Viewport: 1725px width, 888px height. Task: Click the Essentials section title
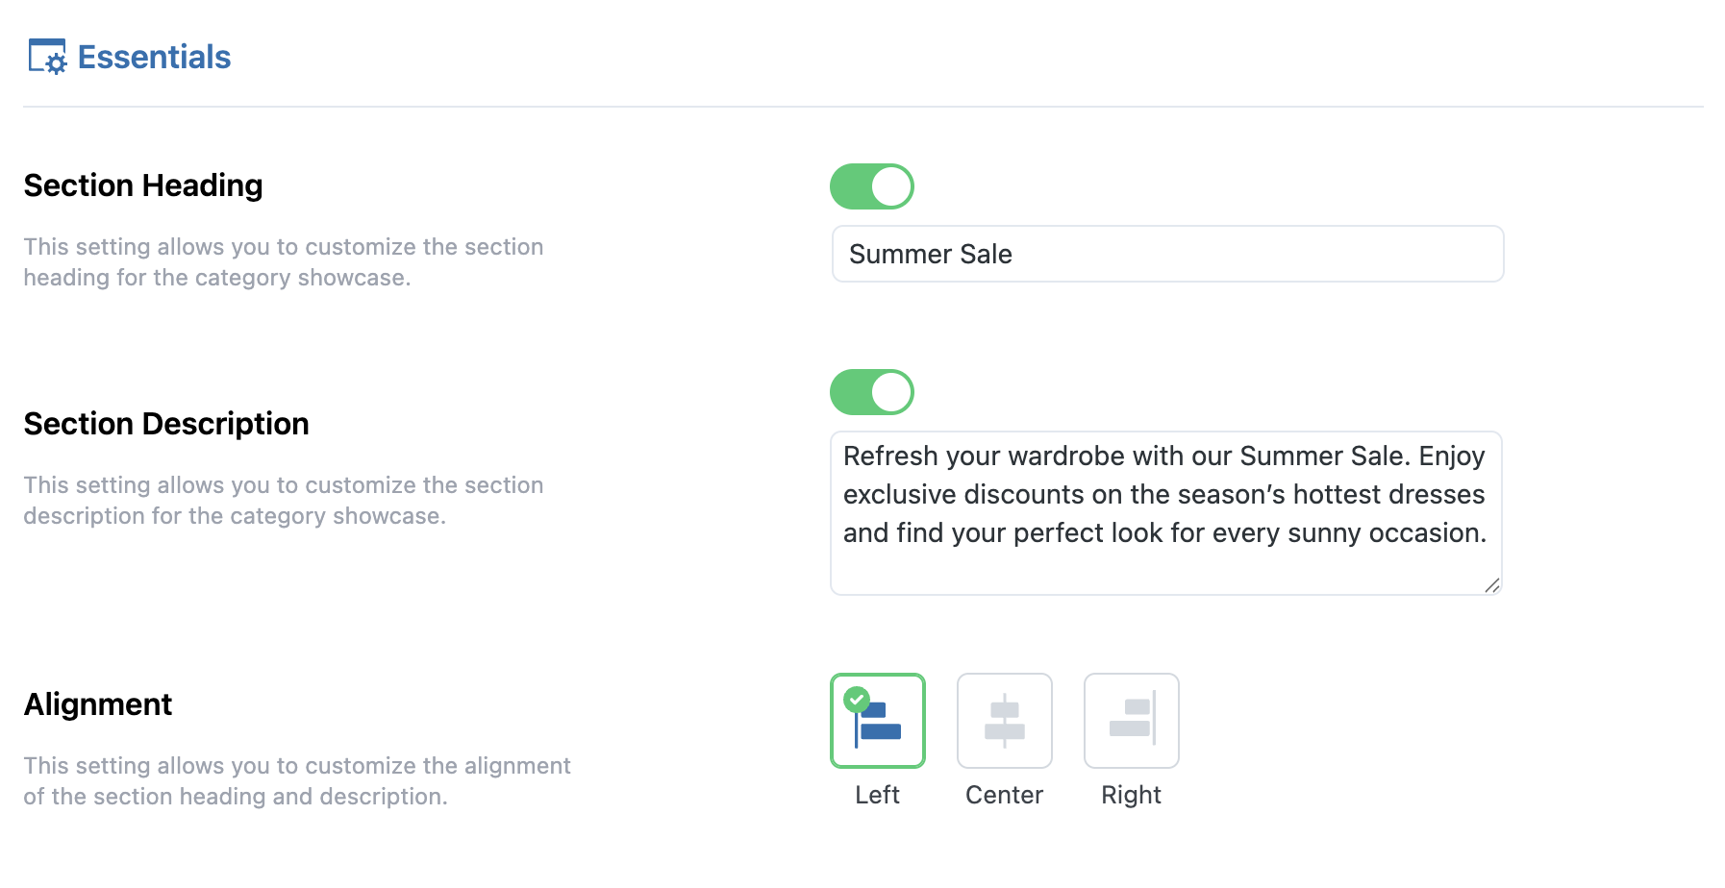point(154,58)
